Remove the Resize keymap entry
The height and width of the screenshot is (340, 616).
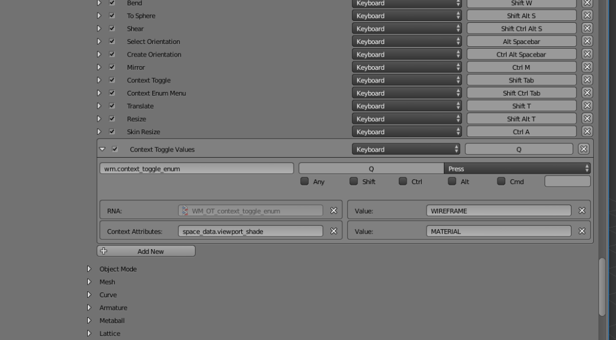[x=587, y=119]
